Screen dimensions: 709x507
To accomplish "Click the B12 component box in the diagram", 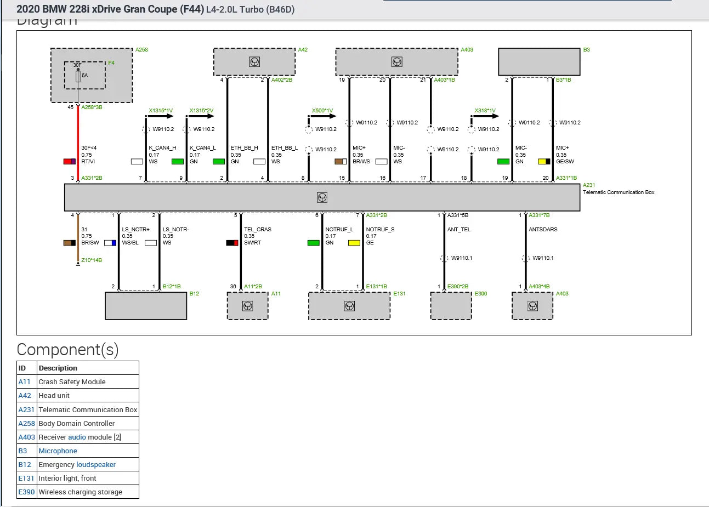I will pyautogui.click(x=146, y=306).
